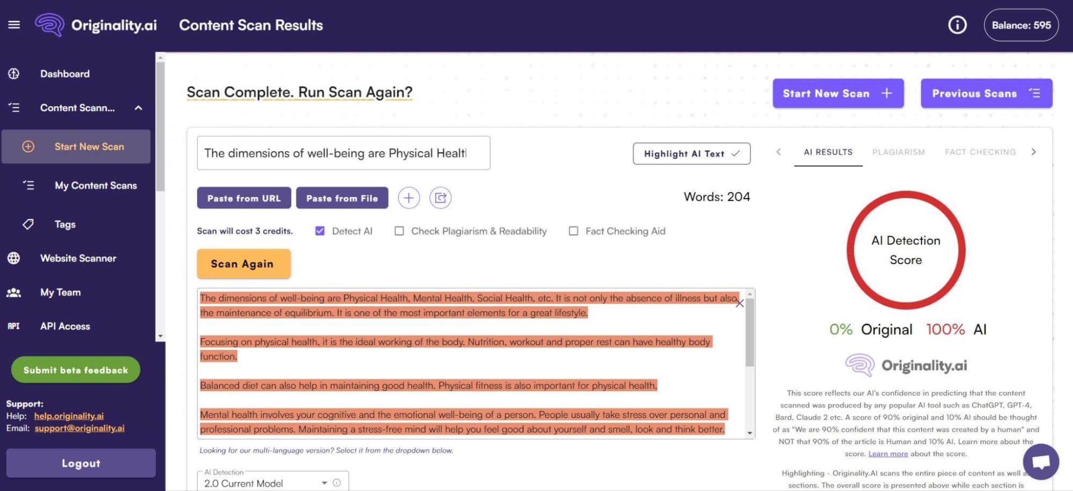Click the Start New Scan plus-circle icon
Viewport: 1073px width, 491px height.
coord(28,146)
